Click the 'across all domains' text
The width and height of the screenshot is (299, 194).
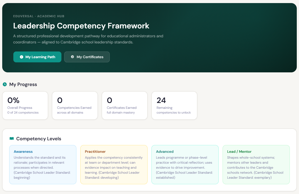click(x=70, y=112)
